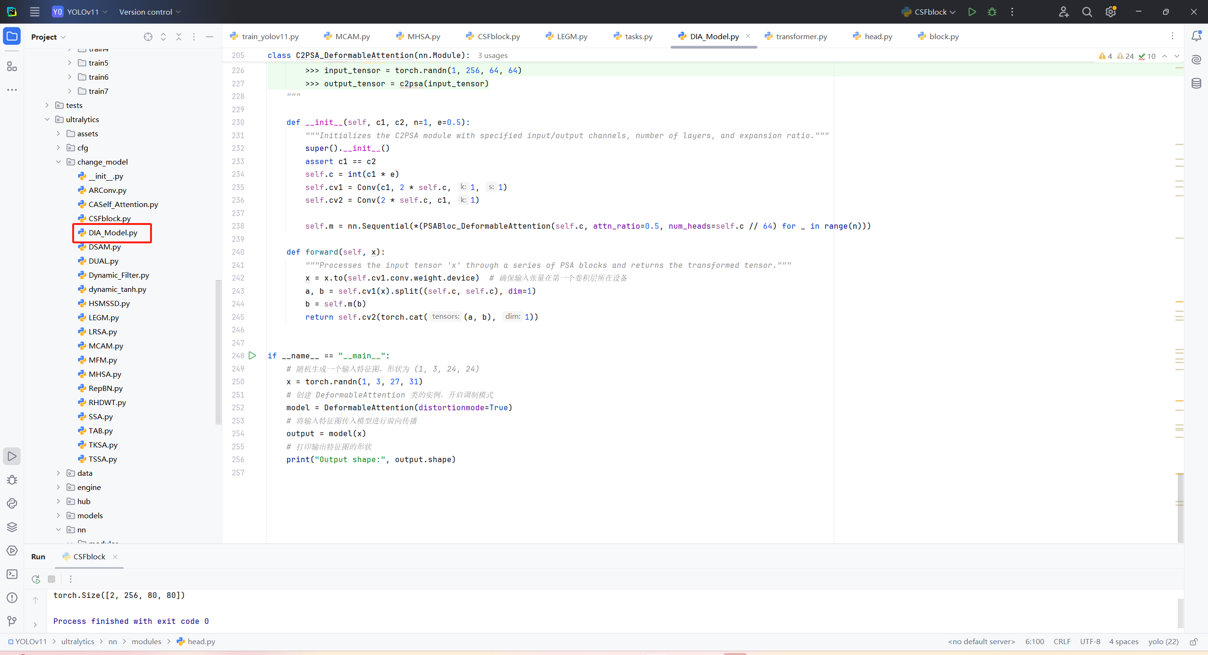Click the Project tree vertical scrollbar

(x=218, y=351)
